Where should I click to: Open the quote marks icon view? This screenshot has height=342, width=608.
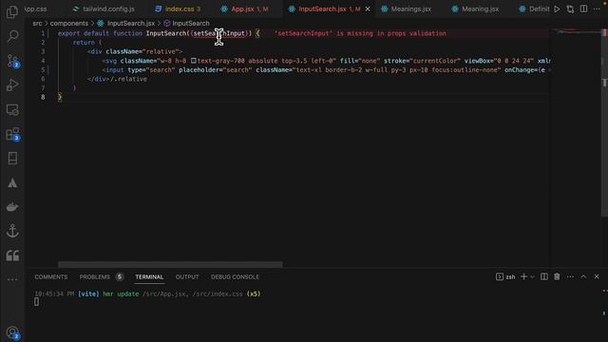(12, 256)
